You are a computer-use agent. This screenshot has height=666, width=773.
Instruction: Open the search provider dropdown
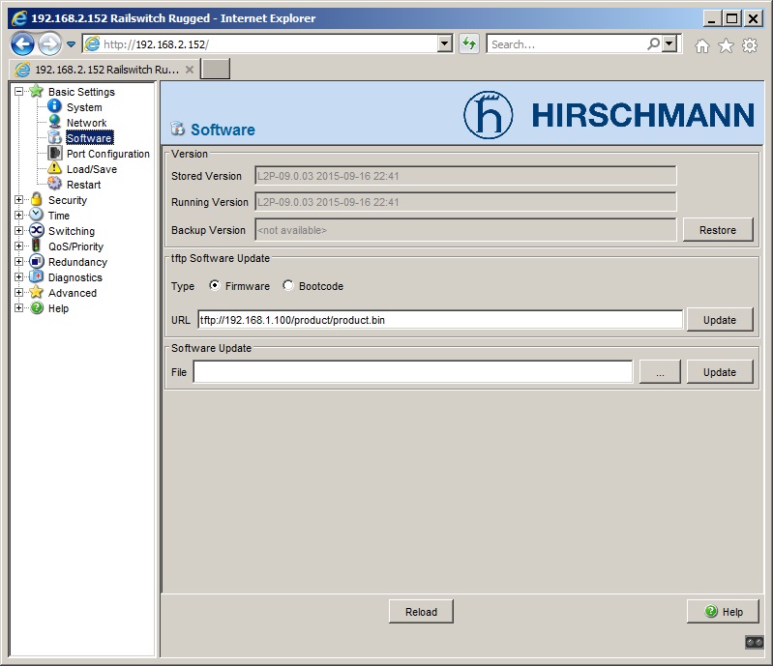tap(669, 43)
